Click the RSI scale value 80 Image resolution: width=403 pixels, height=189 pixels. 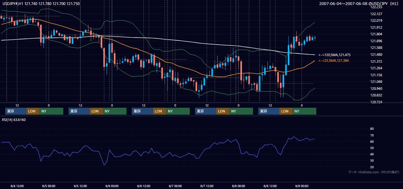coord(372,129)
